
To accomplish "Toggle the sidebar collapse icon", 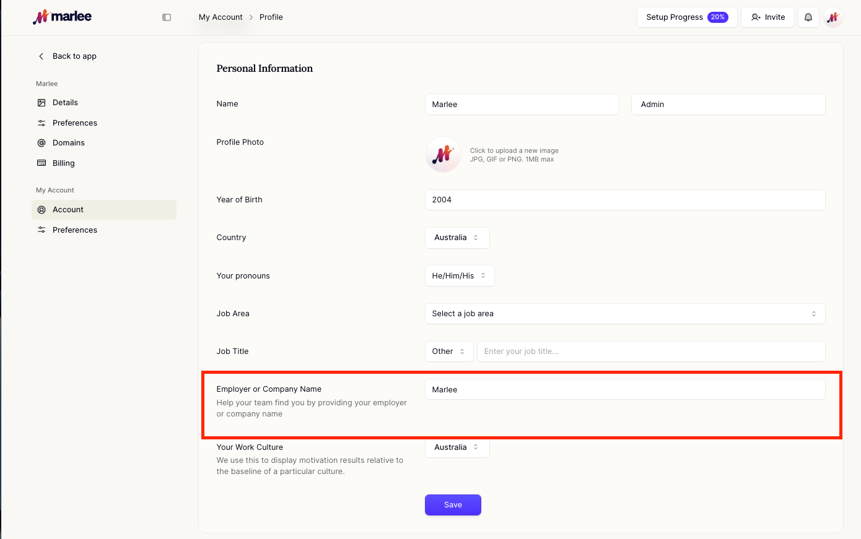I will tap(167, 17).
